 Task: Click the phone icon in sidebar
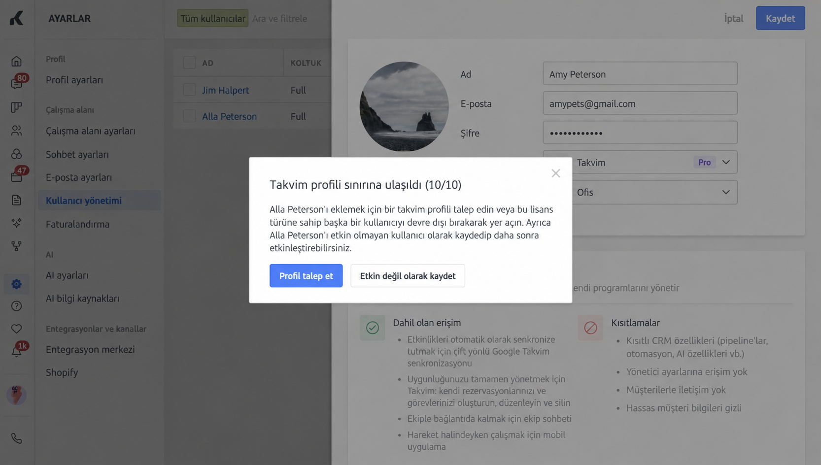click(x=16, y=438)
